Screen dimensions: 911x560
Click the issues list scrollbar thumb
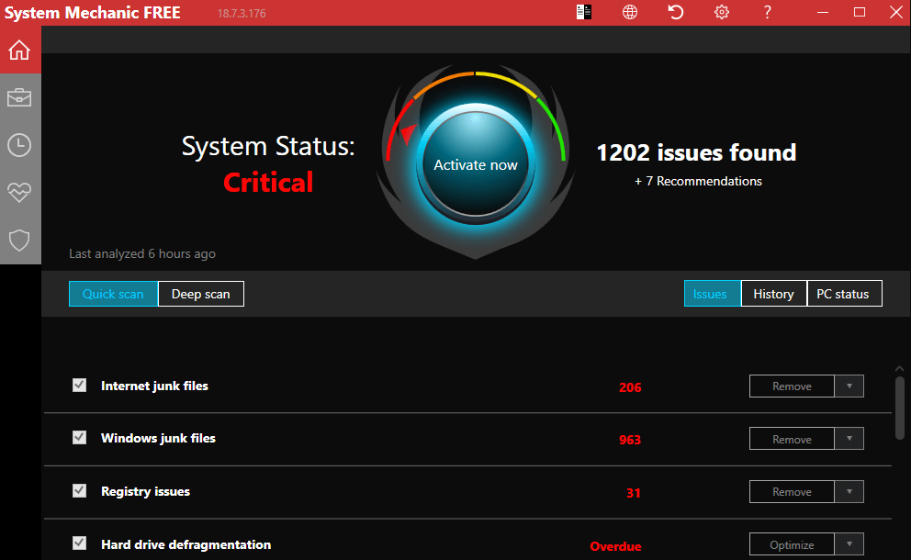[899, 409]
